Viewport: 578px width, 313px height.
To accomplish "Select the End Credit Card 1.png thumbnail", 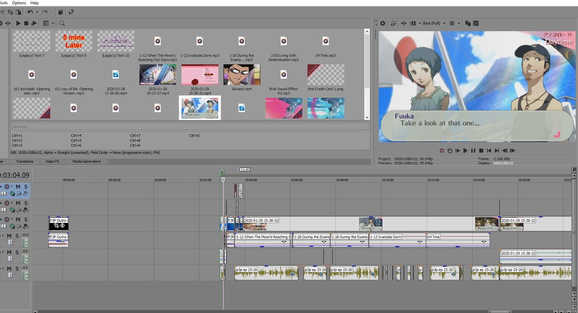I will click(x=326, y=75).
